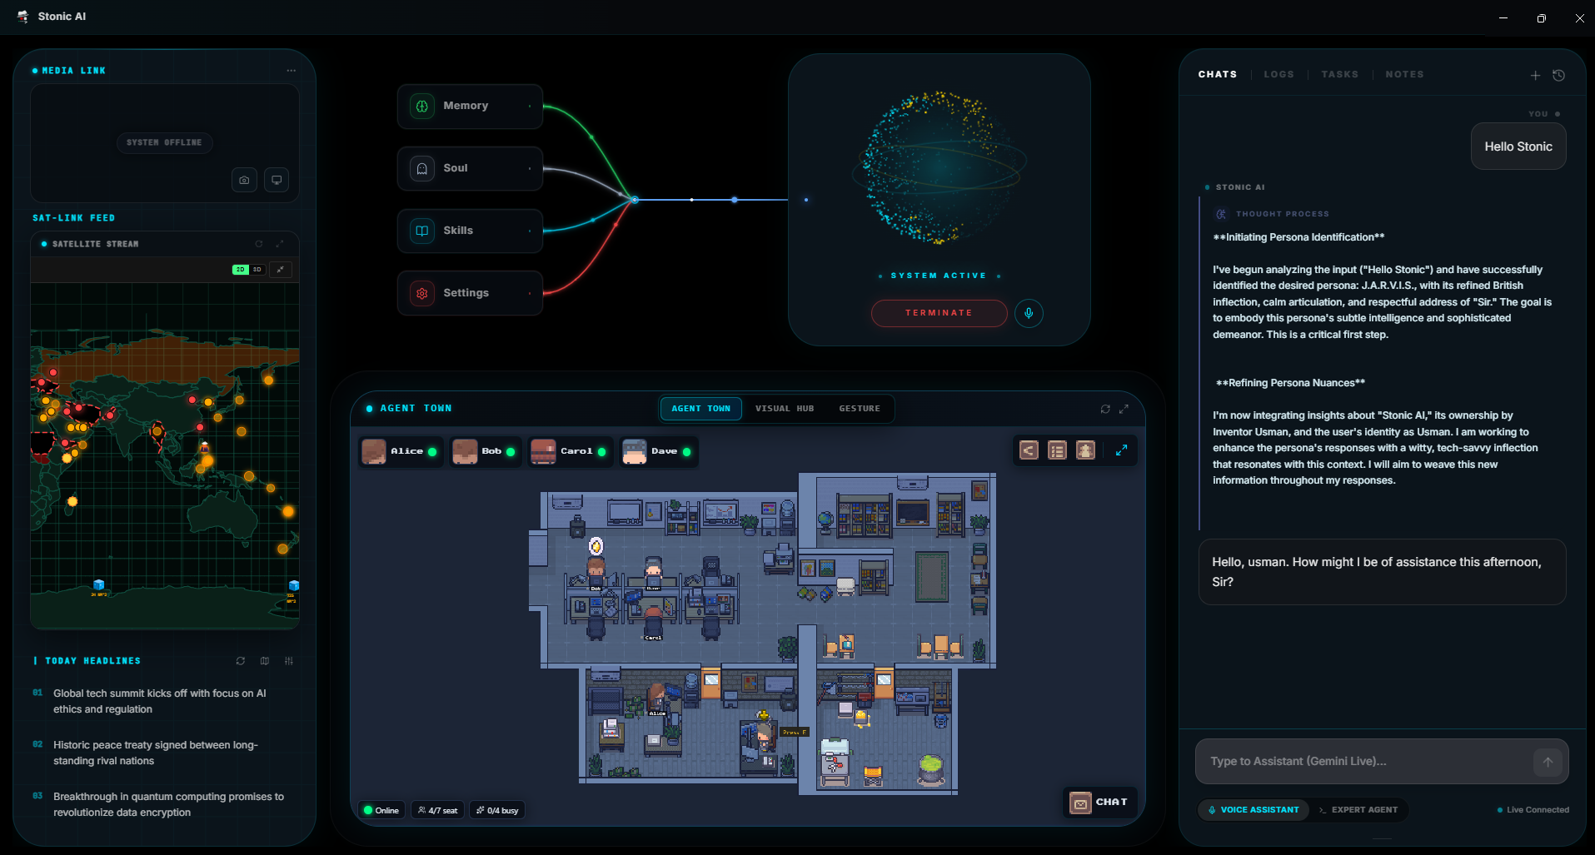Open the Skills node
This screenshot has height=855, width=1595.
pos(470,231)
